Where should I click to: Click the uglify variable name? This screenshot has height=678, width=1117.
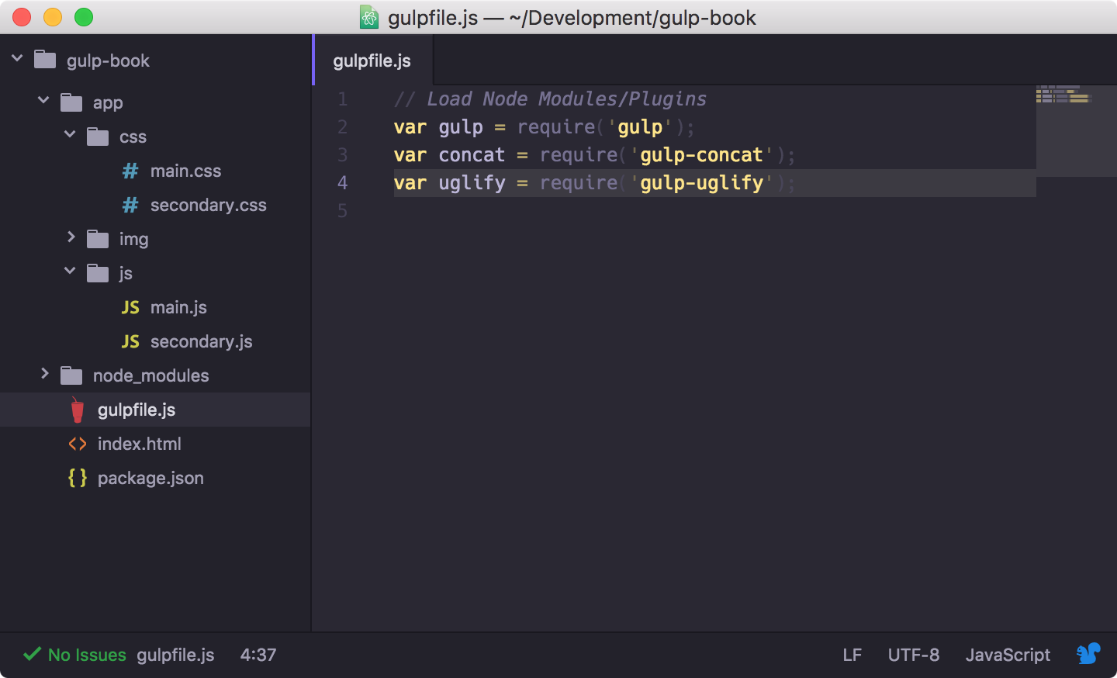coord(472,183)
